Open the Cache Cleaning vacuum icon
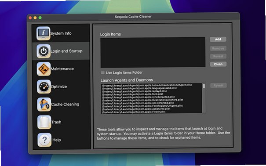266x166 pixels. coord(44,105)
